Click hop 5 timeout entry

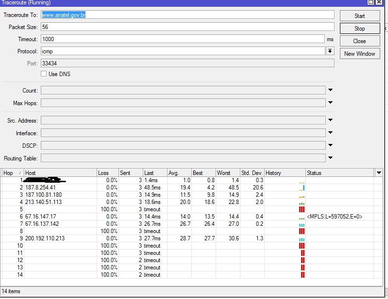(x=152, y=209)
